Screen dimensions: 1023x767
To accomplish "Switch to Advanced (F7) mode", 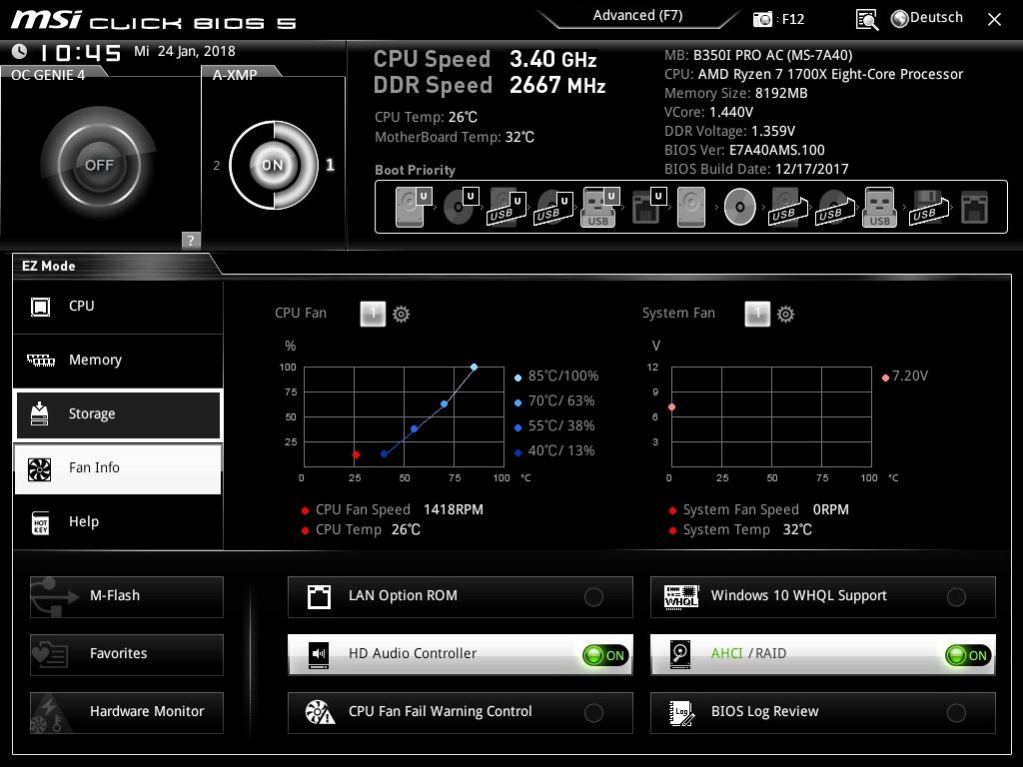I will pos(638,16).
